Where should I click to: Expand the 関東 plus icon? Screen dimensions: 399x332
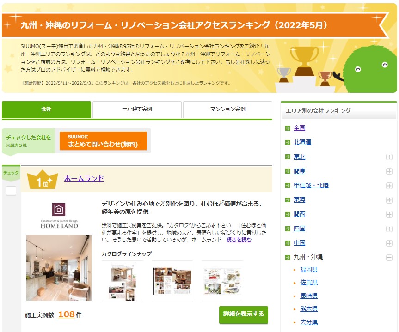(389, 171)
